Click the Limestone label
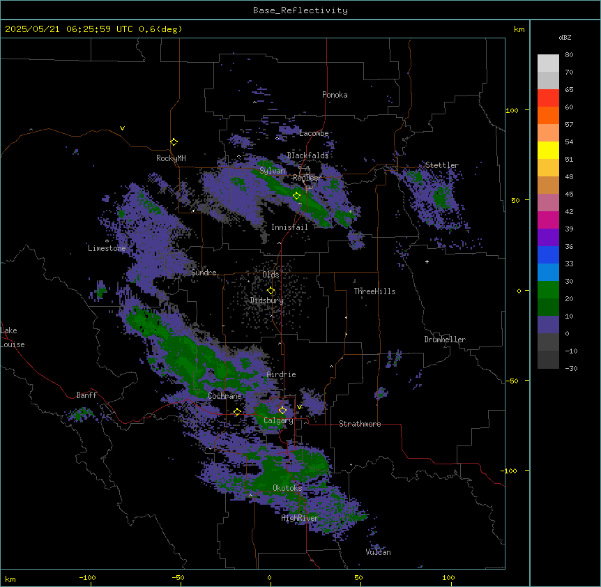 [x=107, y=248]
